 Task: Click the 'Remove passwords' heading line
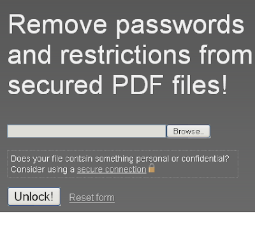[x=126, y=25]
